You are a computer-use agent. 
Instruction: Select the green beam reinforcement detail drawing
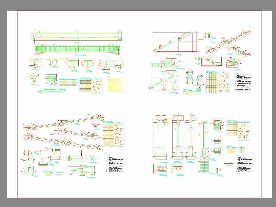[77, 49]
